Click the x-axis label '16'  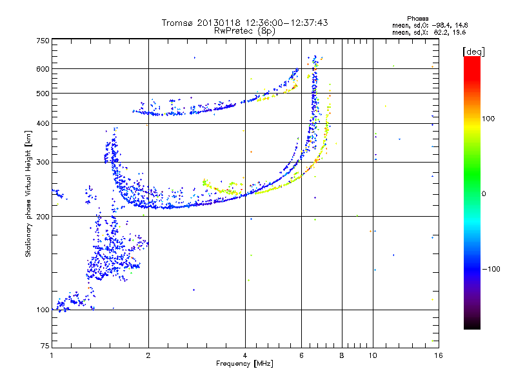pos(439,355)
